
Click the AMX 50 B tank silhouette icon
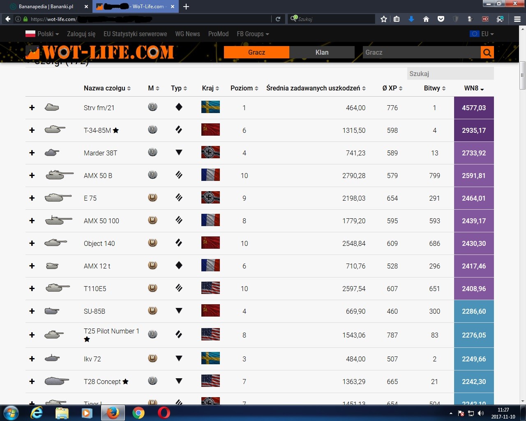(60, 175)
